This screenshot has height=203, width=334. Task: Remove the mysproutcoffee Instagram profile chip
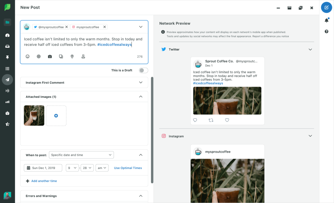pyautogui.click(x=104, y=27)
